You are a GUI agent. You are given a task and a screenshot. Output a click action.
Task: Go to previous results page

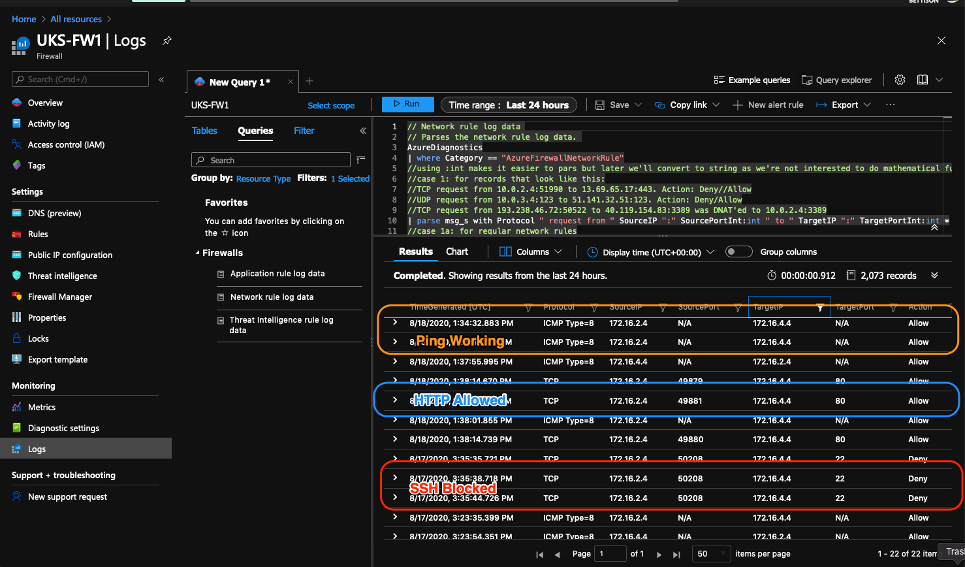pyautogui.click(x=557, y=554)
